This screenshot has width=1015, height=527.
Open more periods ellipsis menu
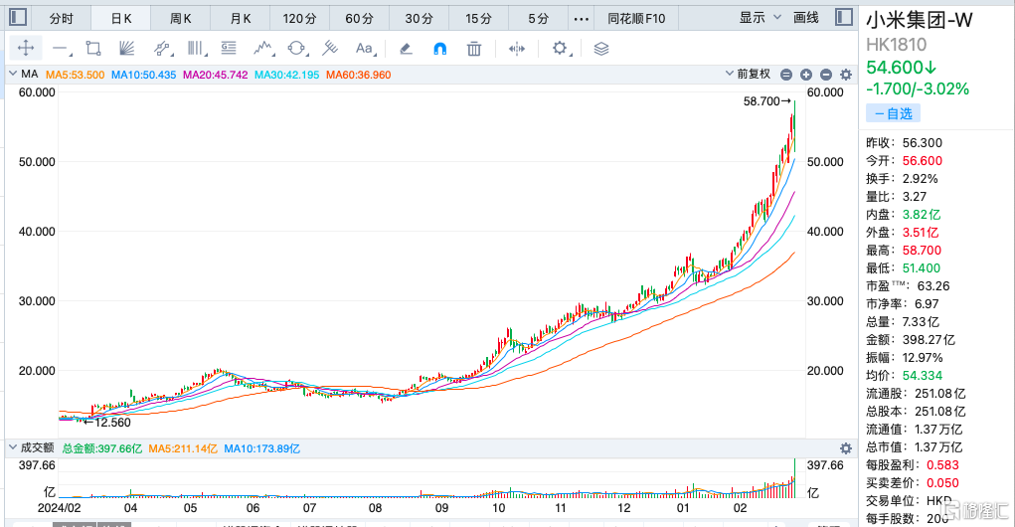(582, 19)
